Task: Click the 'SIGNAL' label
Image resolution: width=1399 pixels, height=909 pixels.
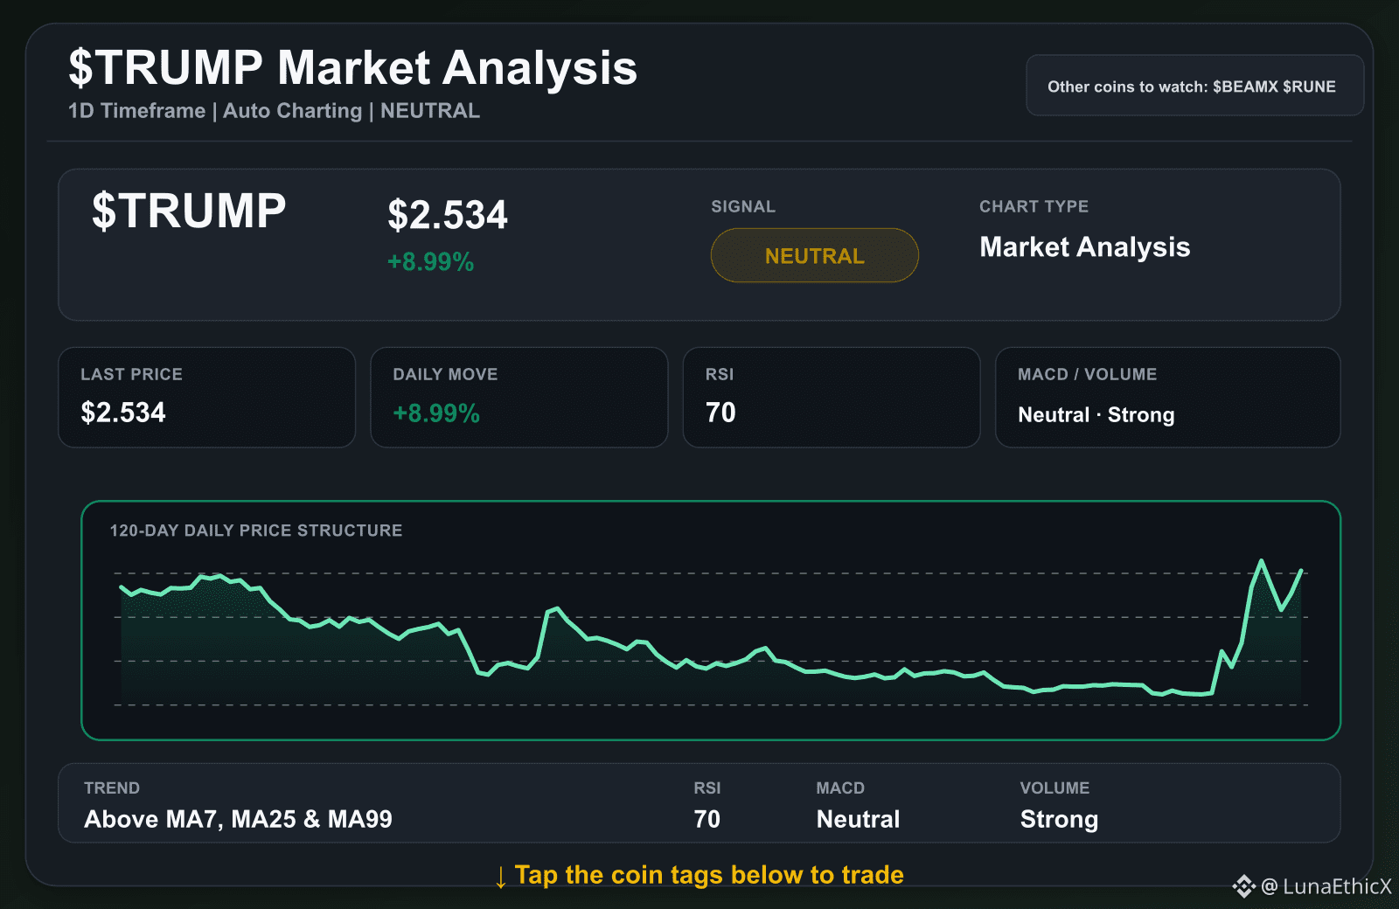Action: [x=742, y=206]
